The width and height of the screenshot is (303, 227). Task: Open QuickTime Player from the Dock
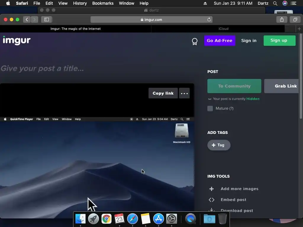[x=191, y=219]
